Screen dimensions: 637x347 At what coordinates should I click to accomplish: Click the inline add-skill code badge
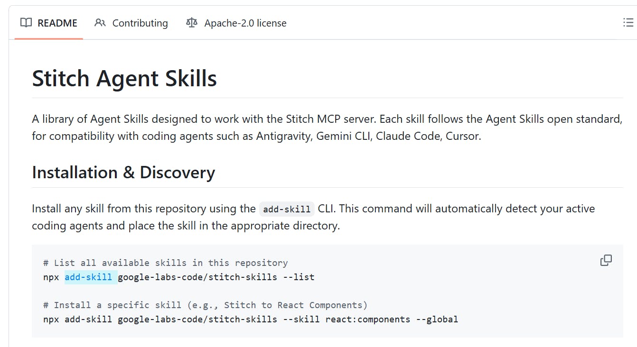tap(287, 209)
